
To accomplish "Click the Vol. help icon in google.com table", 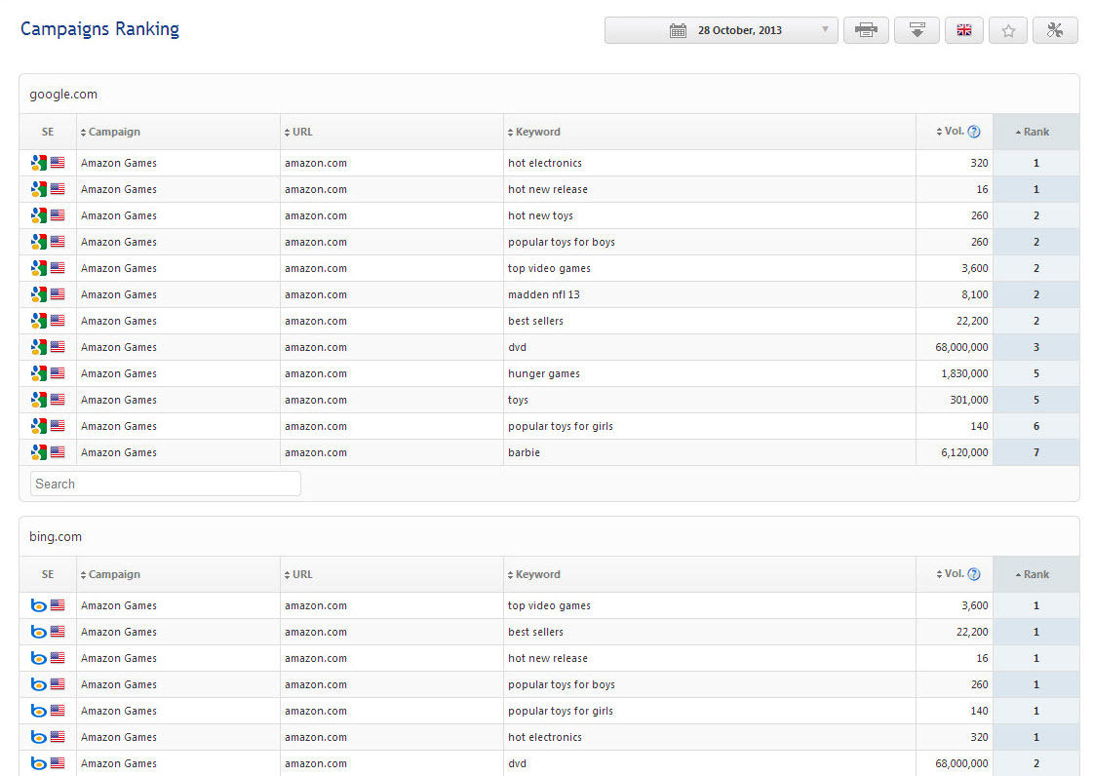I will coord(973,133).
